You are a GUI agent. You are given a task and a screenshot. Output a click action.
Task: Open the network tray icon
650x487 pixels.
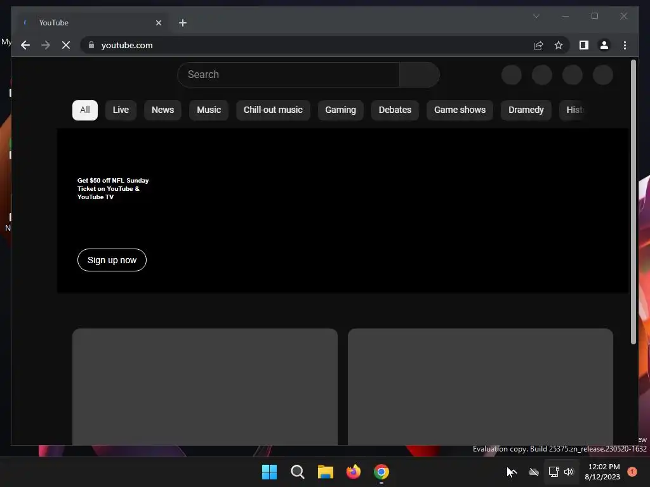(554, 472)
